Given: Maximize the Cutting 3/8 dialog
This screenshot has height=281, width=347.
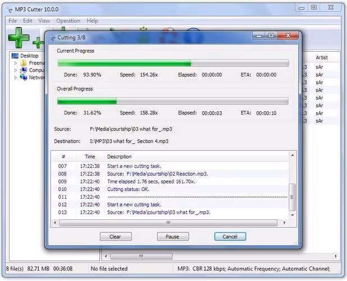Looking at the screenshot, I should [271, 35].
